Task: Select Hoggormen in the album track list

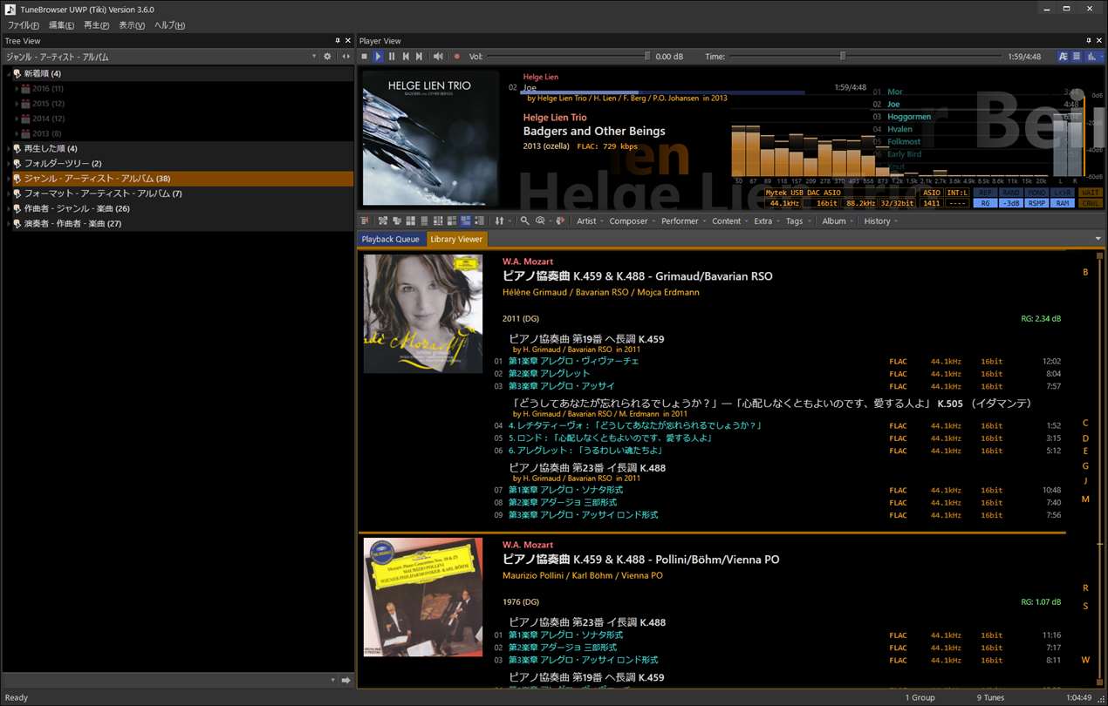Action: [x=908, y=117]
